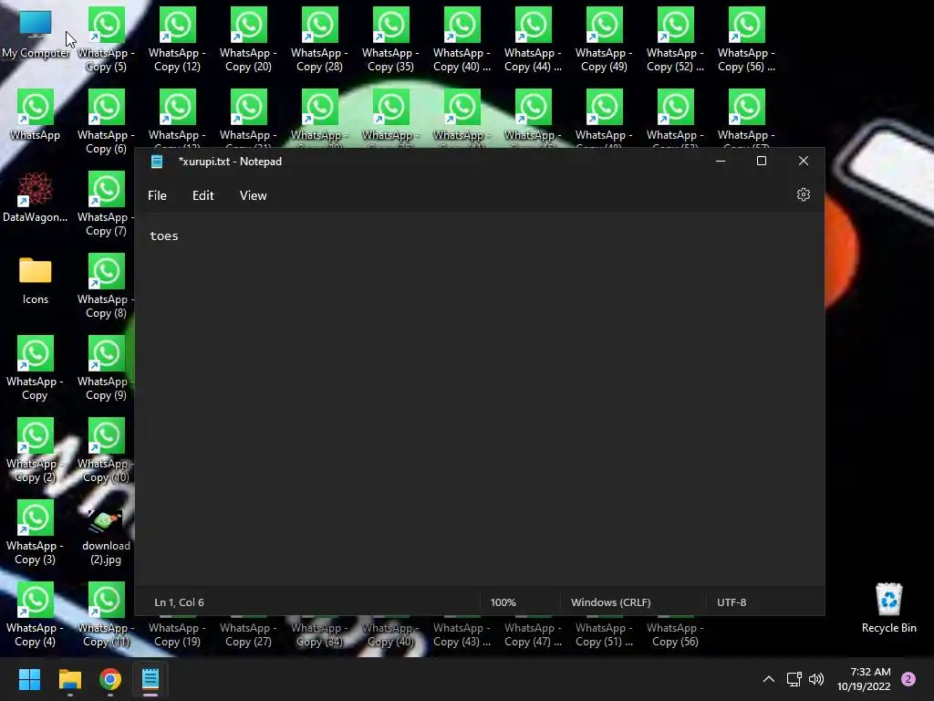The image size is (934, 701).
Task: Open the clock and date 7:32 AM
Action: [864, 679]
